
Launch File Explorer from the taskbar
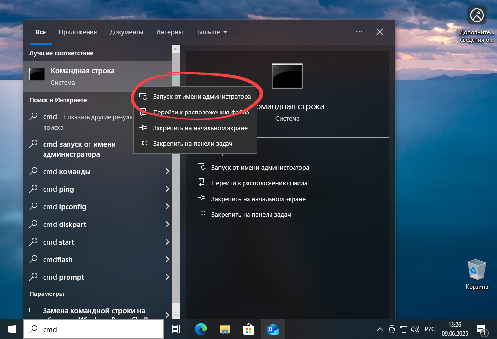(x=225, y=329)
